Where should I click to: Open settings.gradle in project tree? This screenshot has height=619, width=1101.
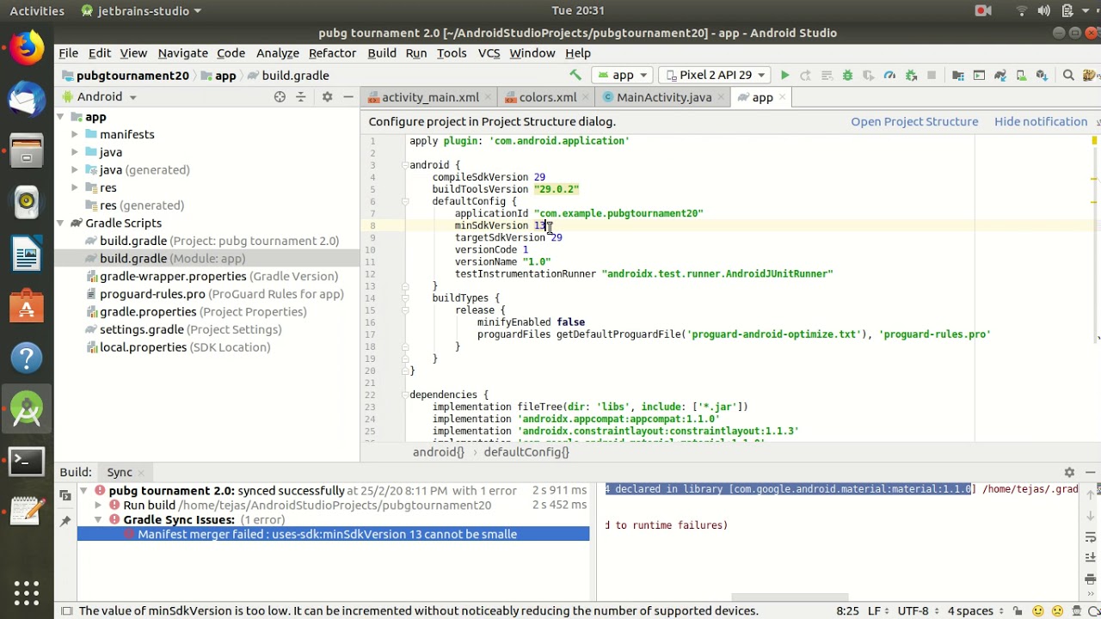pos(184,329)
